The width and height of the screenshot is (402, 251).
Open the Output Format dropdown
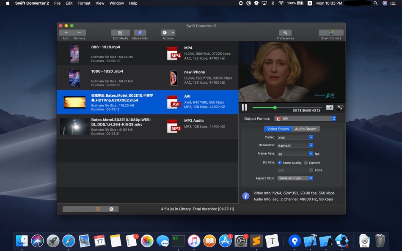pos(306,118)
